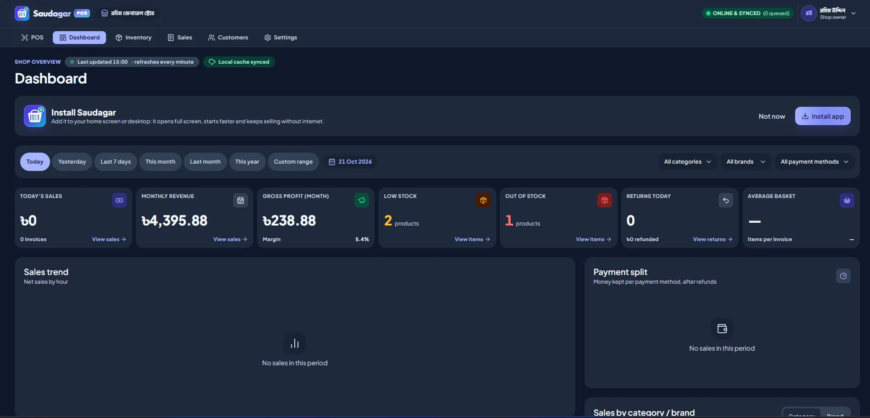The image size is (870, 418).
Task: Dismiss install banner with Not now
Action: (772, 116)
